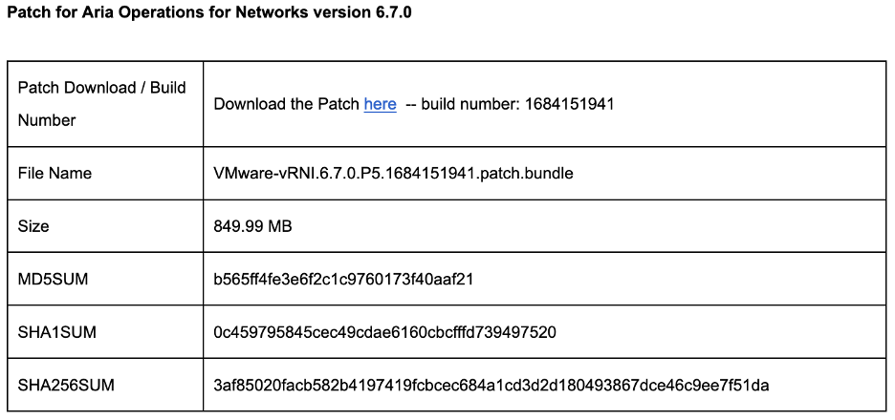Screen dimensions: 895x420
Task: Click the "File Name" row label
Action: pos(55,174)
